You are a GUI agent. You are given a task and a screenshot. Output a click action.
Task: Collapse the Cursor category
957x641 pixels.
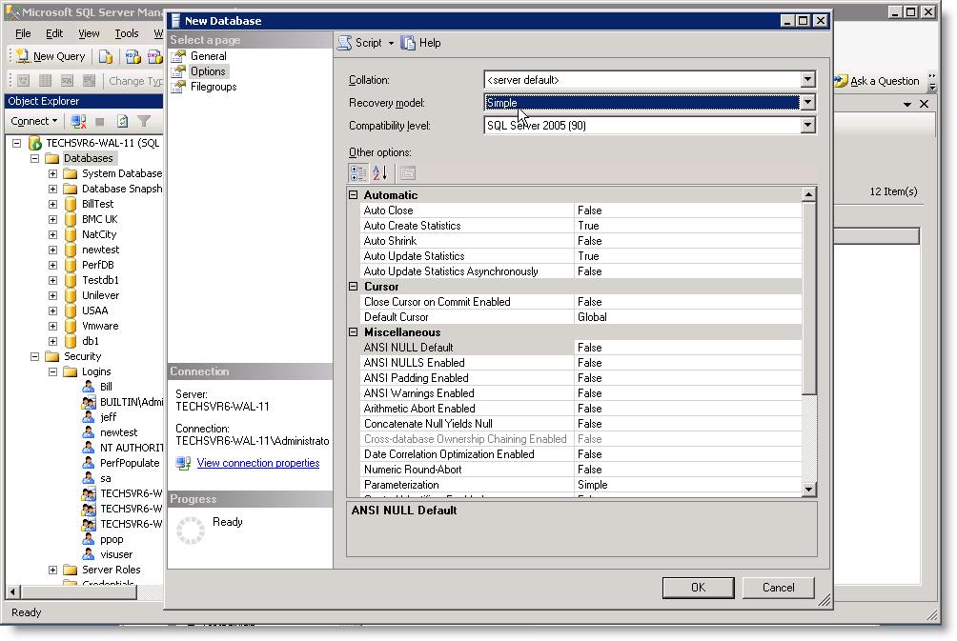point(354,287)
